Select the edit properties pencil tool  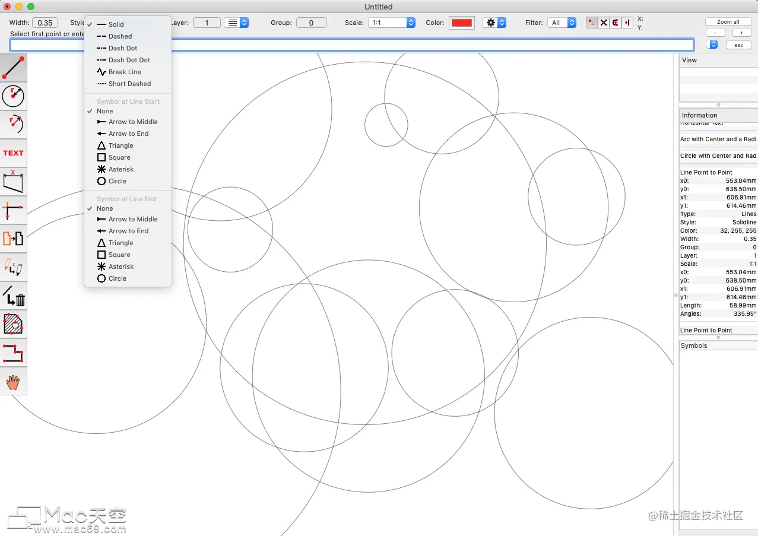pos(13,267)
